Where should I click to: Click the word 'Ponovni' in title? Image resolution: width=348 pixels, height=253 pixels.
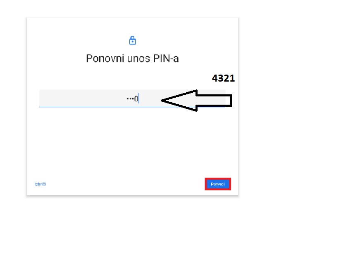tap(105, 59)
